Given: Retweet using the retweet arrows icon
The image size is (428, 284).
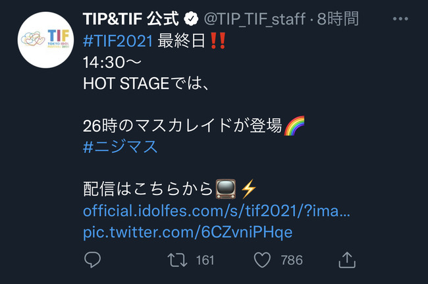Looking at the screenshot, I should [177, 260].
